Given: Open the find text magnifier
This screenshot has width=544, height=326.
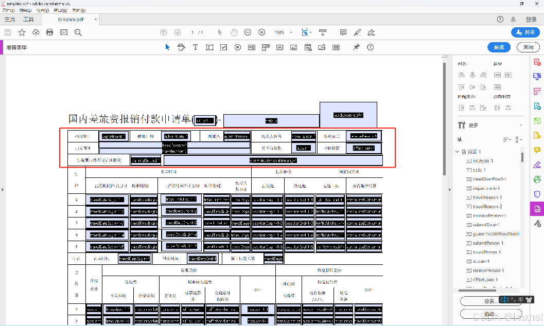Looking at the screenshot, I should [78, 32].
